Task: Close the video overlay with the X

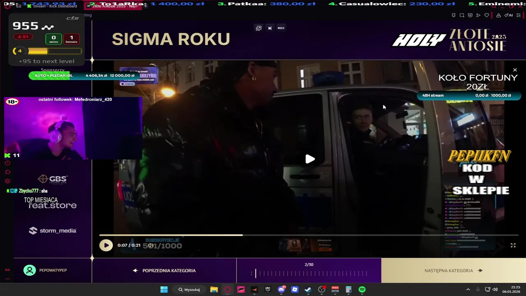Action: point(515,70)
